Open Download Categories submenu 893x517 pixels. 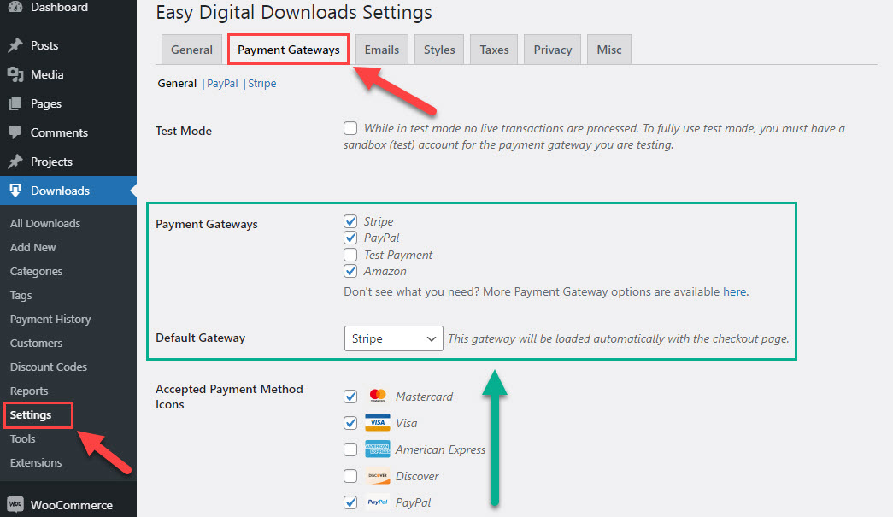point(36,271)
